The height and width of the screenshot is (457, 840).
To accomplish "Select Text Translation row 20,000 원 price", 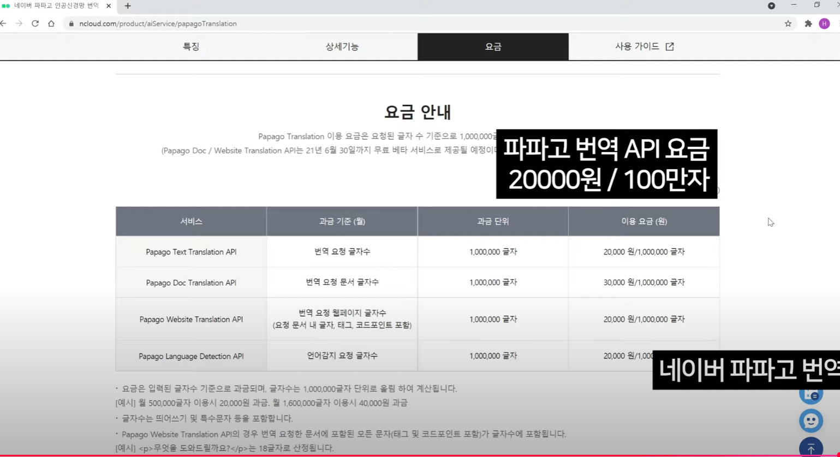I will [644, 252].
